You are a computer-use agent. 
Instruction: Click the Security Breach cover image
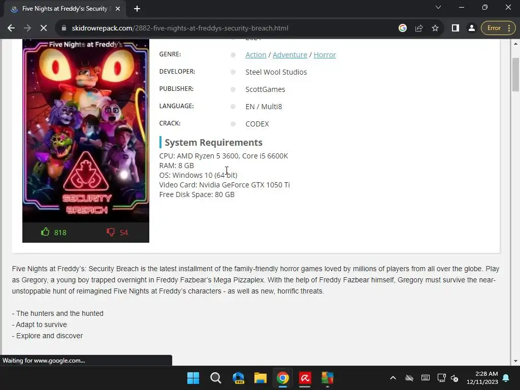tap(85, 131)
